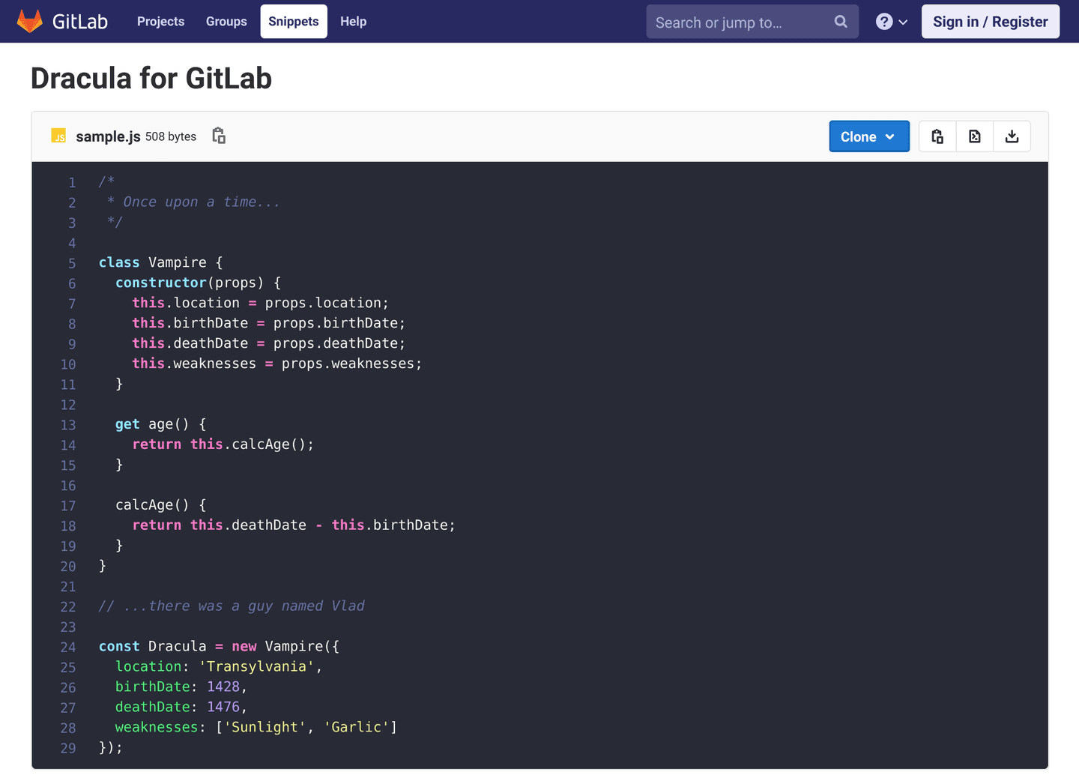Screen dimensions: 1079x784
Task: Copy the file path beside sample.js
Action: [x=218, y=136]
